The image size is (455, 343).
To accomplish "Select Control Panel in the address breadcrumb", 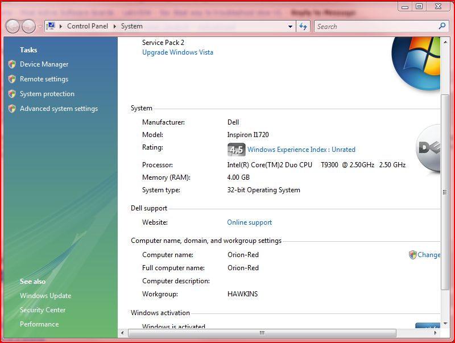I will (88, 26).
